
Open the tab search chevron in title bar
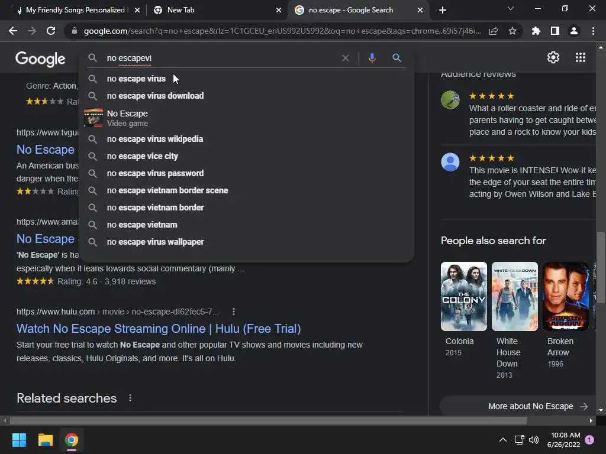tap(511, 8)
